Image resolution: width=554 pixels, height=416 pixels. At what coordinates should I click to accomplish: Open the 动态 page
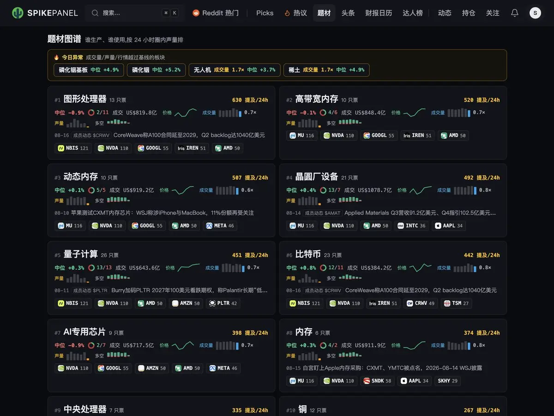(445, 13)
